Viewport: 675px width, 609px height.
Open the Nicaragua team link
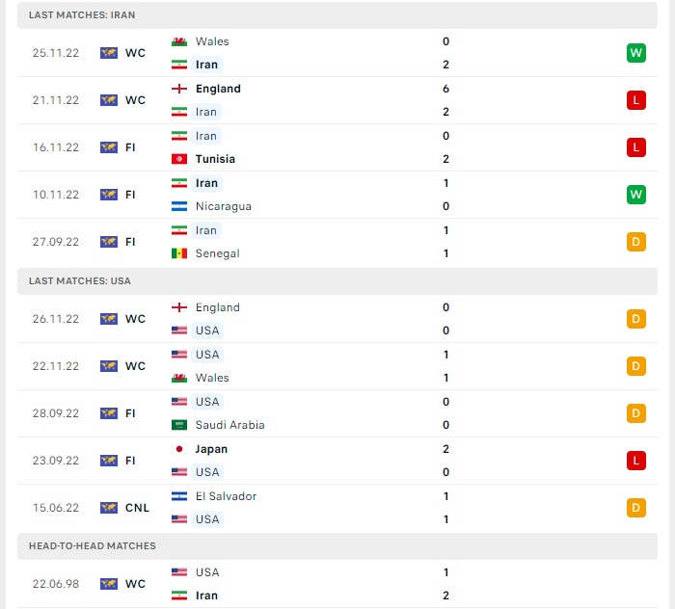[x=223, y=206]
